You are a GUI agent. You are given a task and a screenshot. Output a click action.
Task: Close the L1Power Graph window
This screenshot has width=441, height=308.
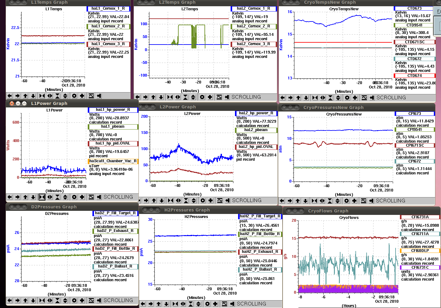click(12, 103)
